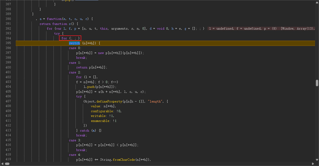
Task: Click 'for (l = [],' on line 402
Action: tap(87, 77)
